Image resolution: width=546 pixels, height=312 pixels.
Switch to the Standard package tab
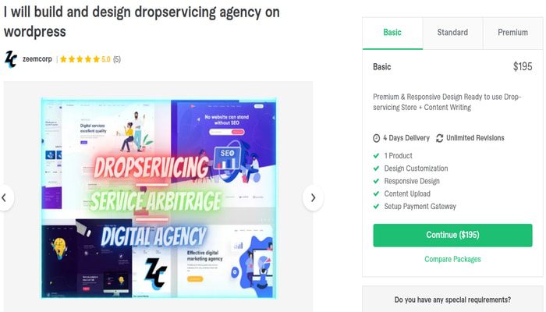coord(452,33)
